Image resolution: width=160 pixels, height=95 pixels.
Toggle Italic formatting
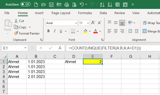pyautogui.click(x=54, y=31)
